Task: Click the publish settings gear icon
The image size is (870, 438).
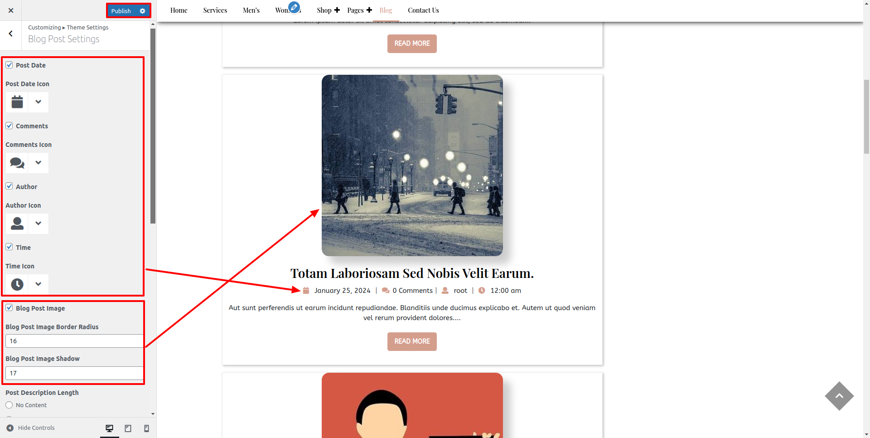Action: coord(142,11)
